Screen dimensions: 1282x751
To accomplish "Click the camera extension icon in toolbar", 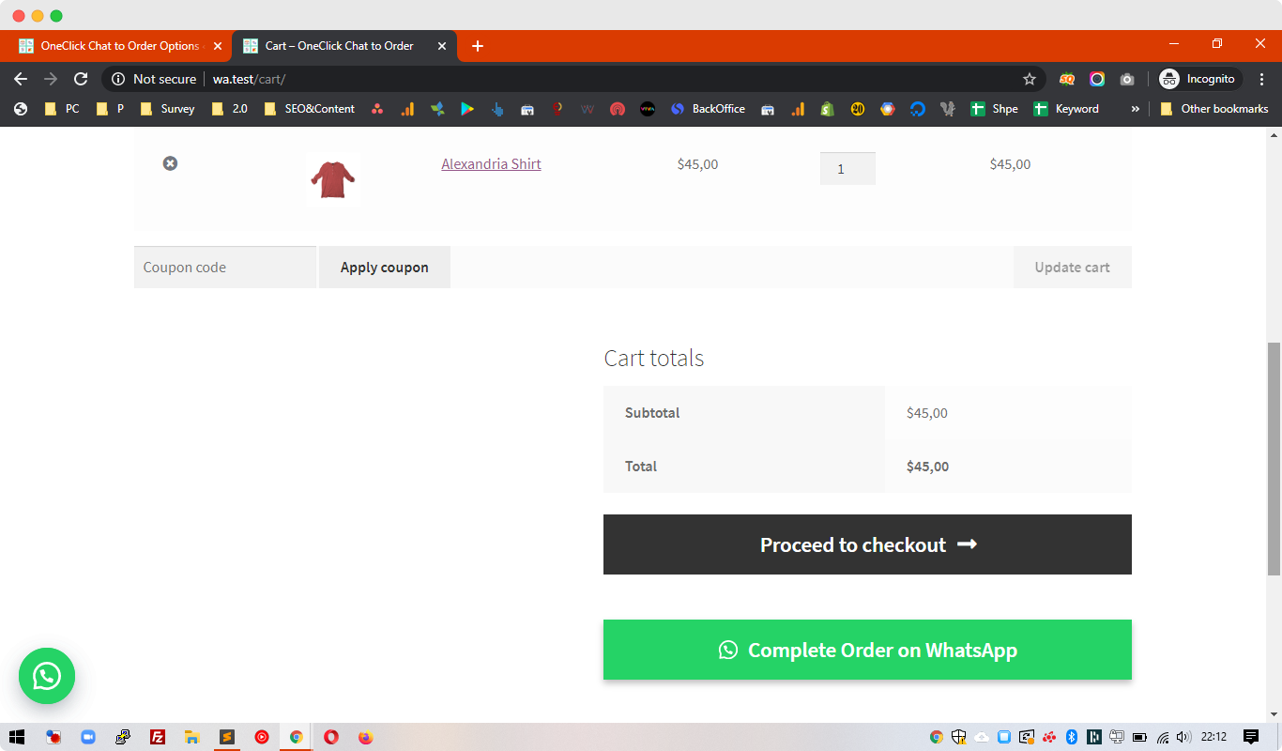I will click(1127, 80).
